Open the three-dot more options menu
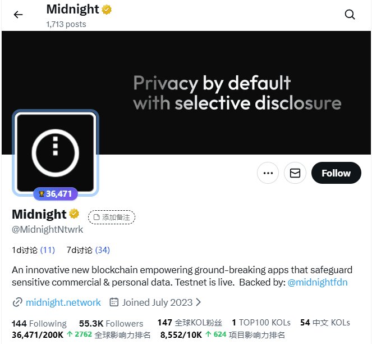This screenshot has height=344, width=372. [x=268, y=173]
